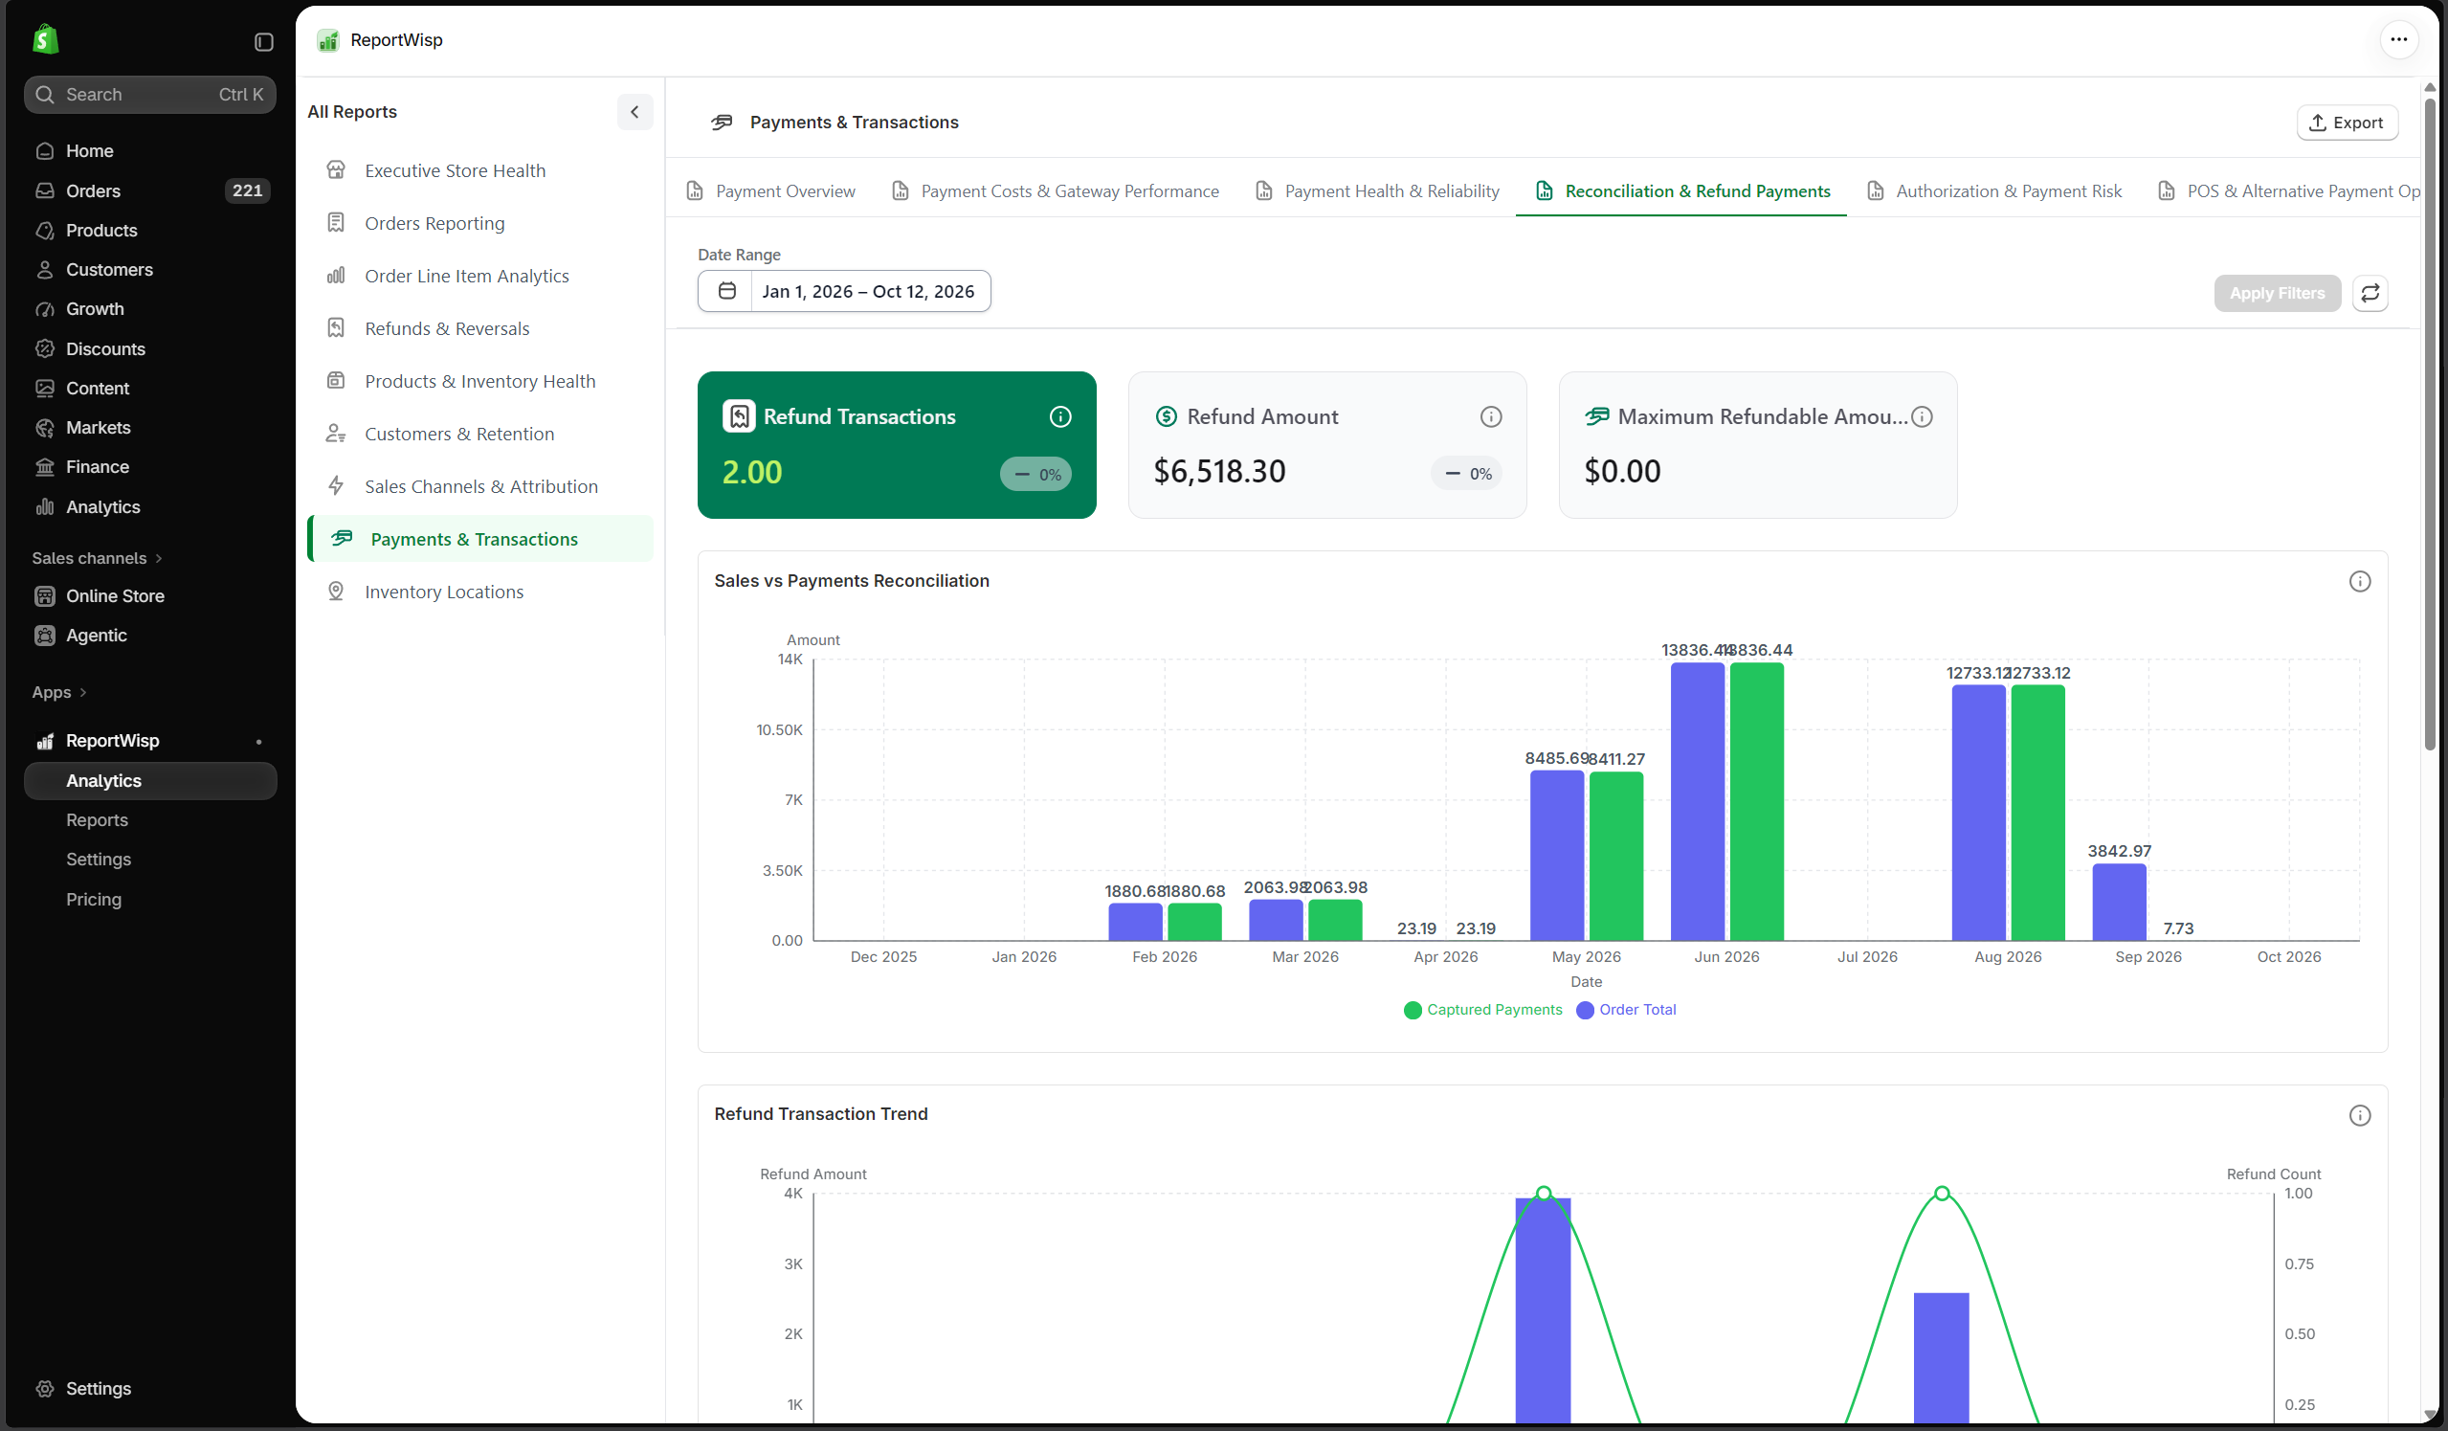Click the Home icon in sidebar
This screenshot has width=2448, height=1431.
[x=45, y=151]
